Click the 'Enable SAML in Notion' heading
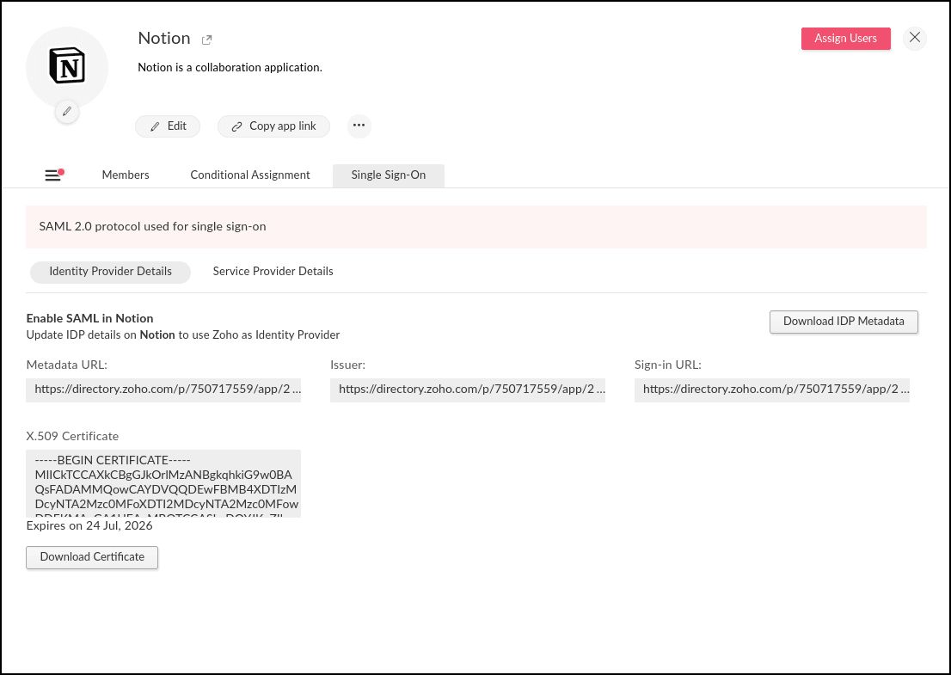Image resolution: width=951 pixels, height=675 pixels. (89, 318)
